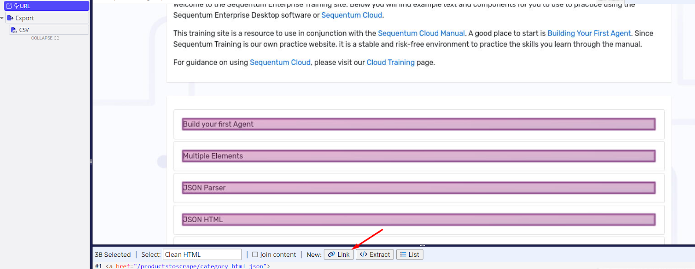Screen dimensions: 695x269
Task: Click the URL command icon
Action: click(9, 6)
